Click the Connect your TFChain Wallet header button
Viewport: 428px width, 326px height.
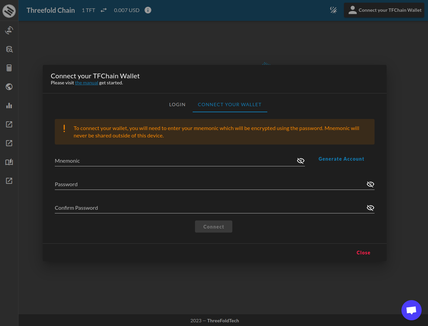[x=384, y=10]
